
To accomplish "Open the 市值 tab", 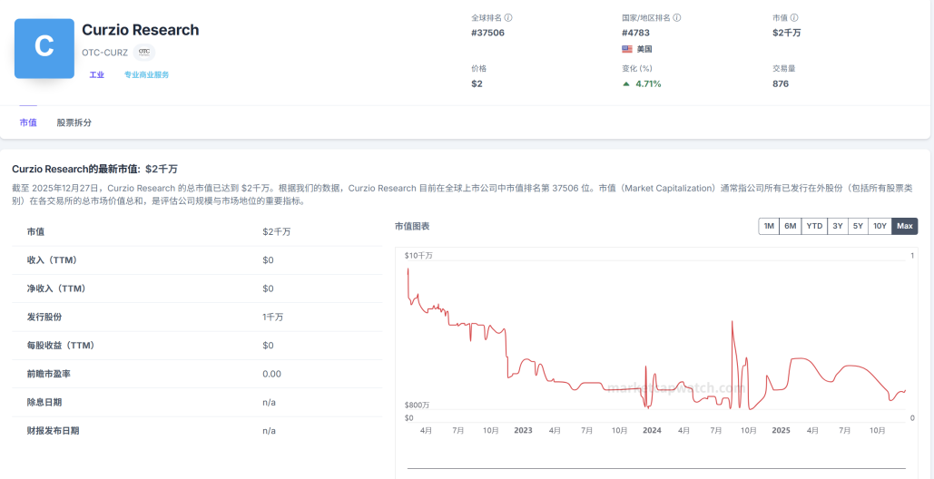I will click(28, 122).
